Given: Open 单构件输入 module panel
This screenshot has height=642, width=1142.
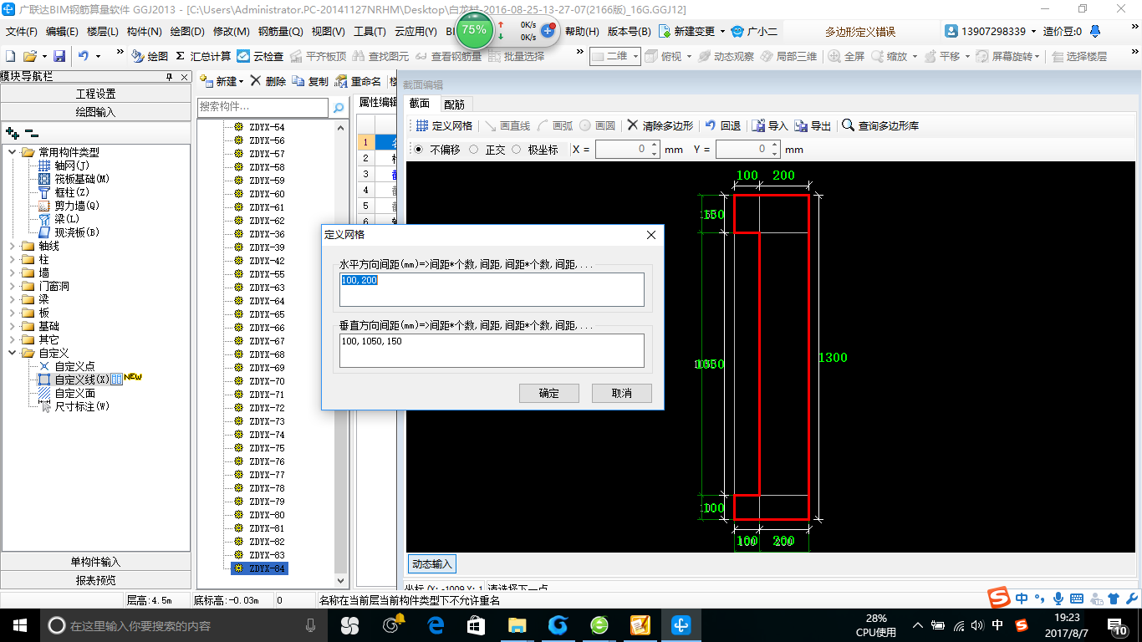Looking at the screenshot, I should point(96,562).
